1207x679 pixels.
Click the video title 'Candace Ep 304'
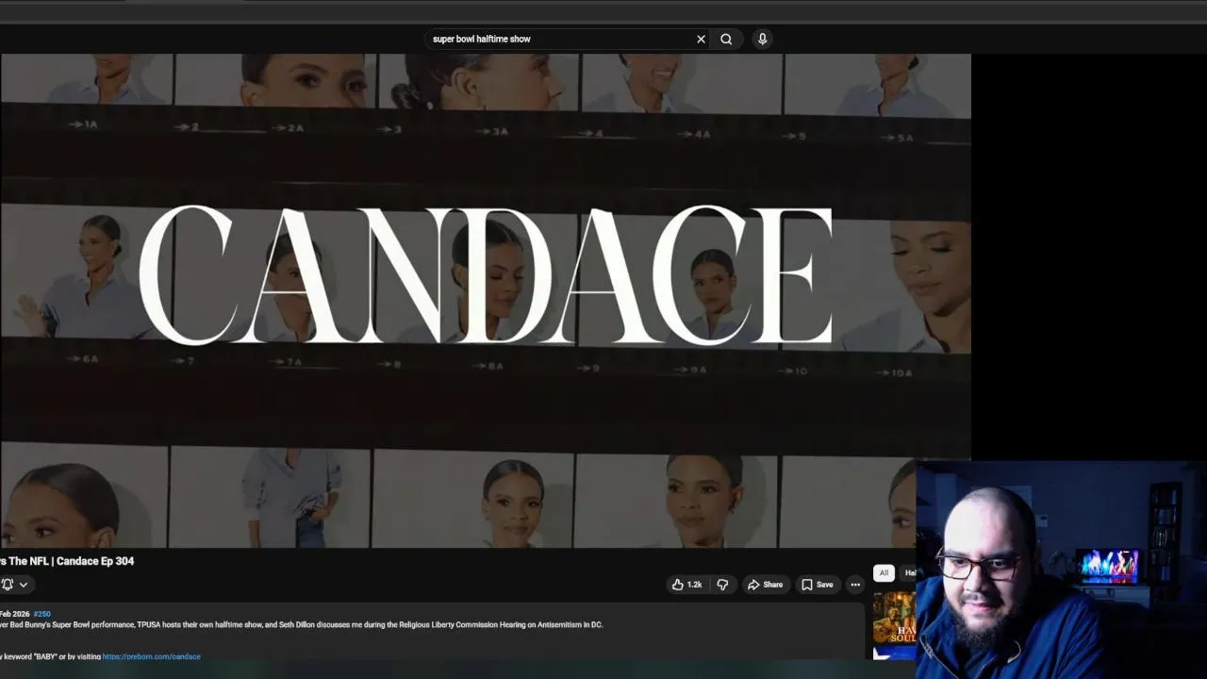pyautogui.click(x=95, y=561)
